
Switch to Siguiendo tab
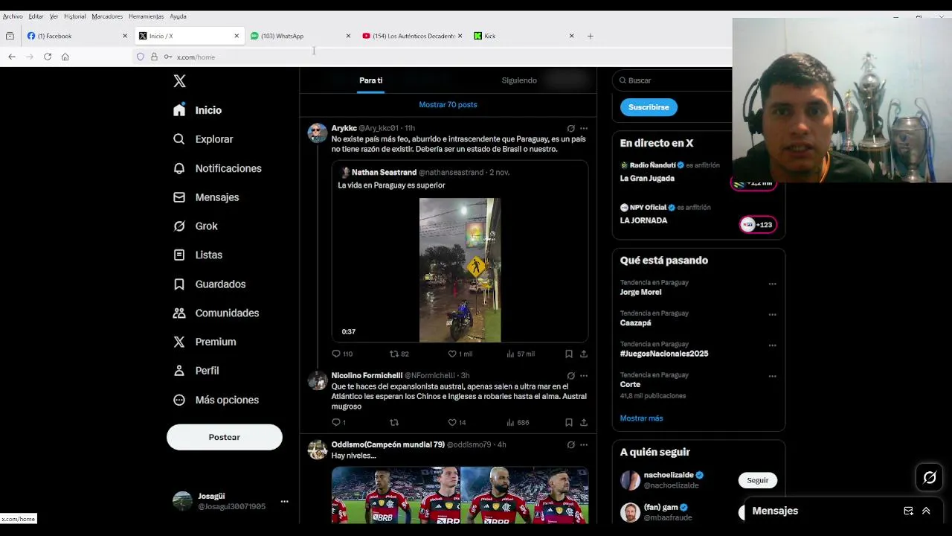(519, 80)
